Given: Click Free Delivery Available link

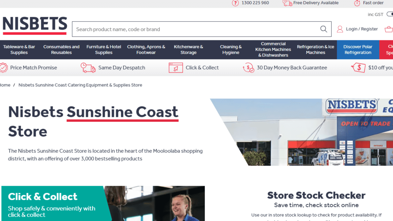Looking at the screenshot, I should click(x=316, y=3).
